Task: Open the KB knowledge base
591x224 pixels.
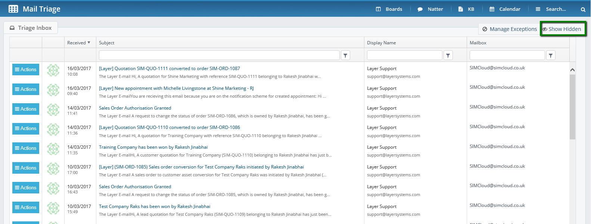Action: point(466,9)
